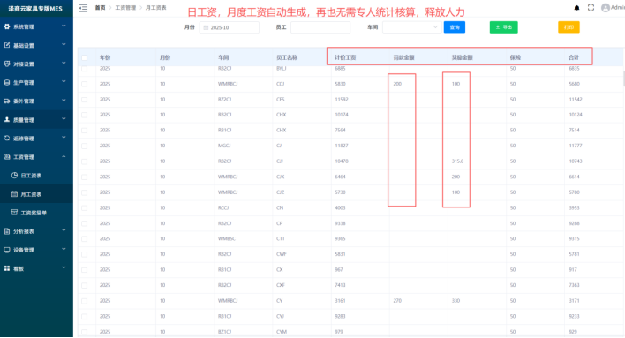Viewport: 625px width, 338px height.
Task: Click the 生产管理 database icon in sidebar
Action: click(x=7, y=82)
